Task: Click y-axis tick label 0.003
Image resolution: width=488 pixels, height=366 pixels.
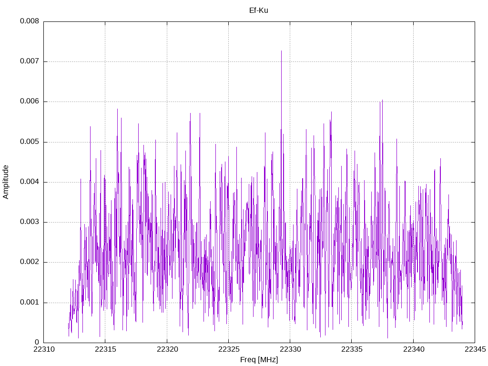Action: (x=30, y=222)
